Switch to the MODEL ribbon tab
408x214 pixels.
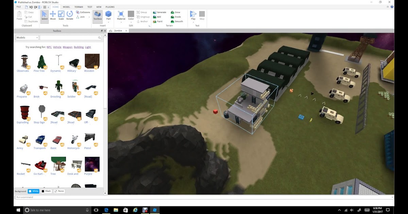tap(66, 7)
